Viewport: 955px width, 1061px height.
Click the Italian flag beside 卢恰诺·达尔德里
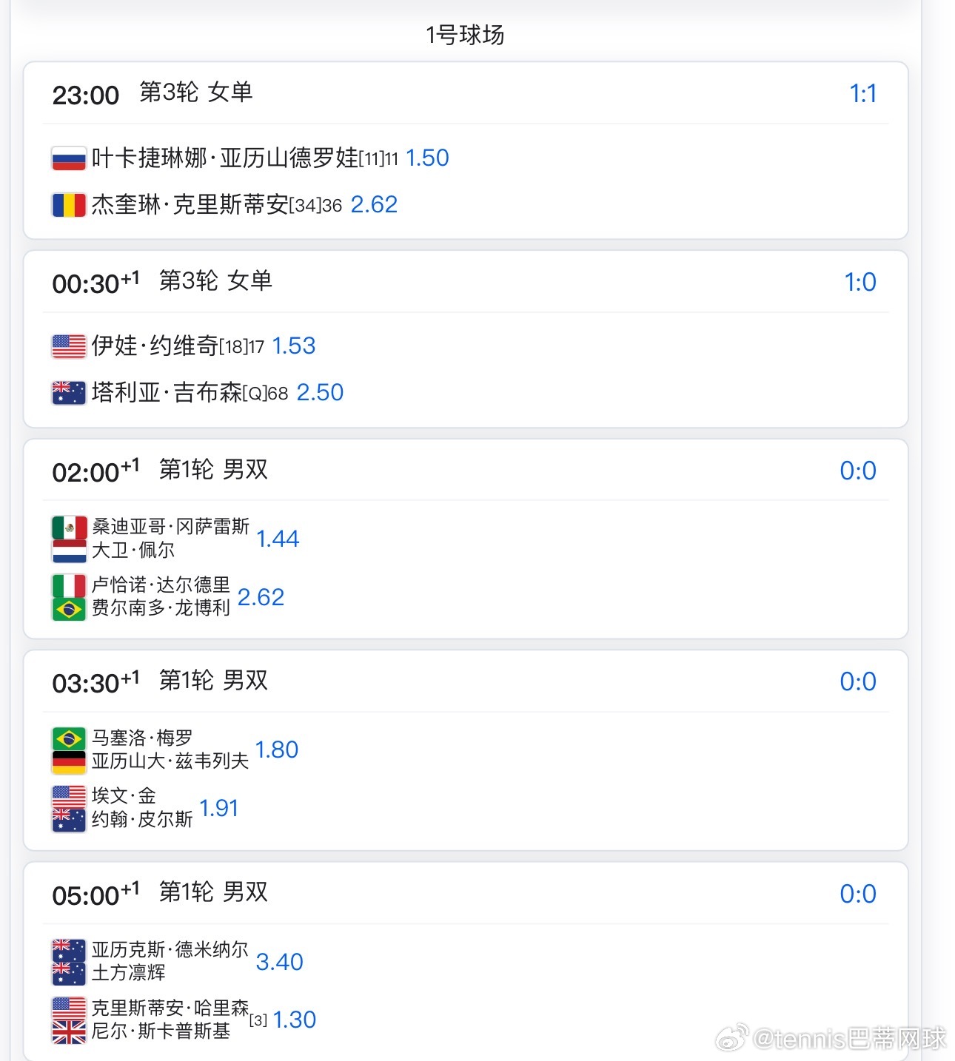(69, 586)
